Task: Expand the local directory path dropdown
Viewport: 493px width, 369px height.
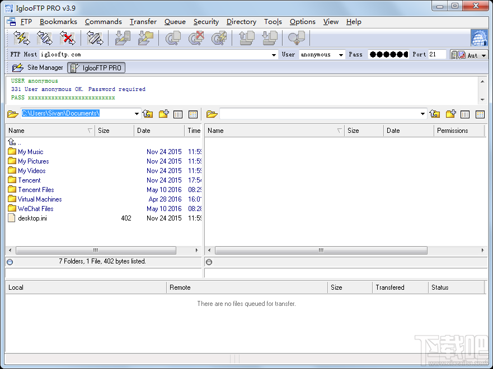Action: pos(136,113)
